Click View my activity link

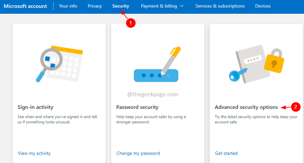tap(34, 153)
